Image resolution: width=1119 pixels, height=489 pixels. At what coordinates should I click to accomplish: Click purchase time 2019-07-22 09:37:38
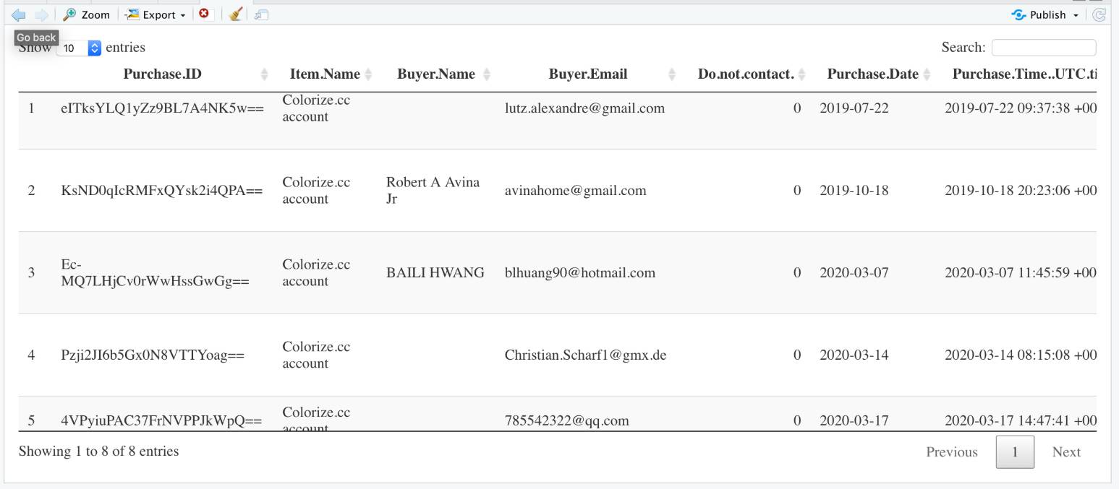point(1021,108)
